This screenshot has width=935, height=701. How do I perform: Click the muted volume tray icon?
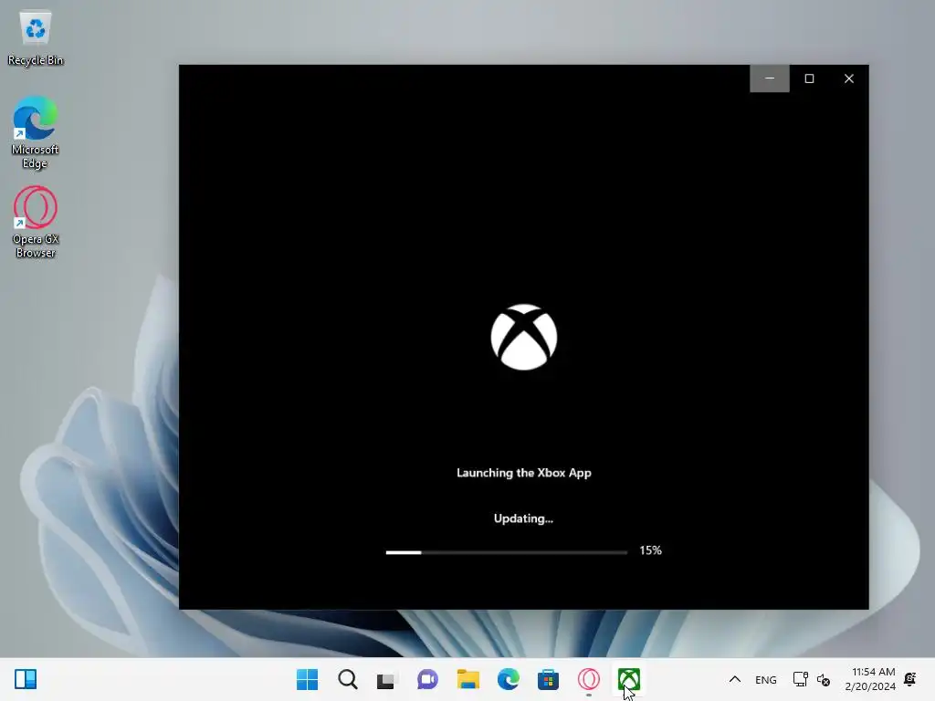click(x=824, y=679)
